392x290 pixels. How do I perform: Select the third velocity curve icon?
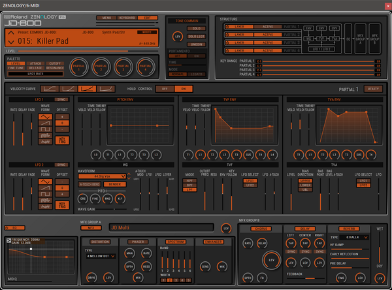pos(87,89)
